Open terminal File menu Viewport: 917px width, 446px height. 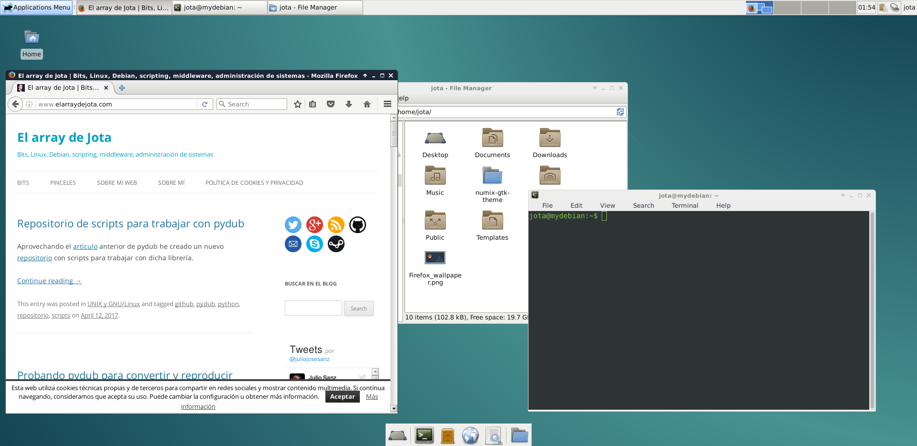548,205
